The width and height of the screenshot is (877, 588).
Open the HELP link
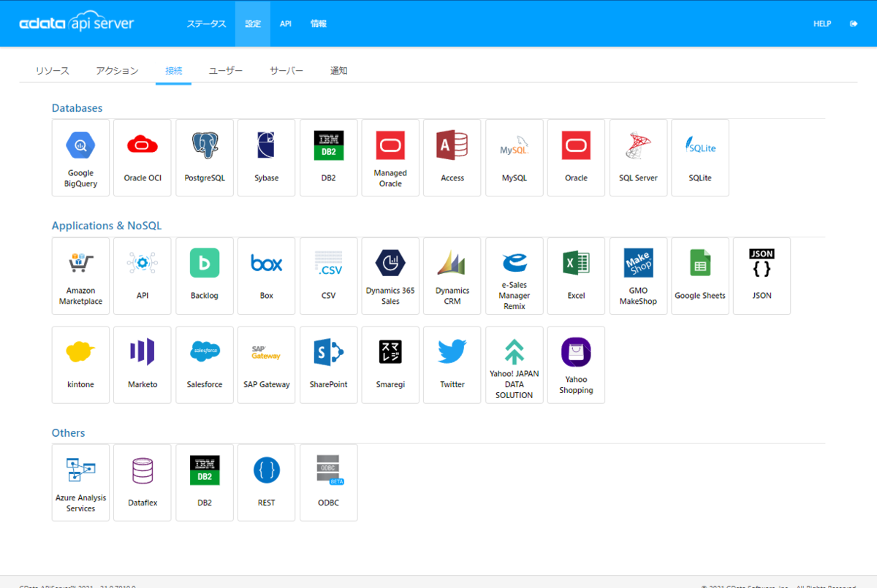[x=822, y=24]
